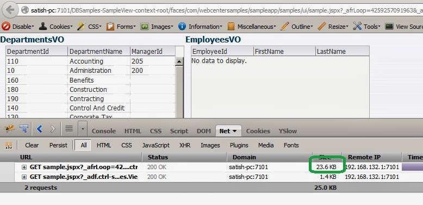
Task: Select the Benefits department row
Action: coord(90,80)
